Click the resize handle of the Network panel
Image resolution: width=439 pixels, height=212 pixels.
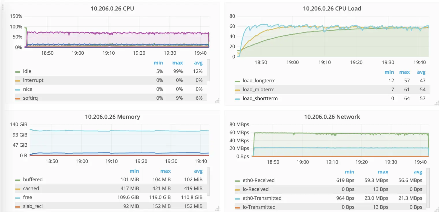pos(436,209)
